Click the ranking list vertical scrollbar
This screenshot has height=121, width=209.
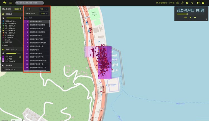(49, 24)
